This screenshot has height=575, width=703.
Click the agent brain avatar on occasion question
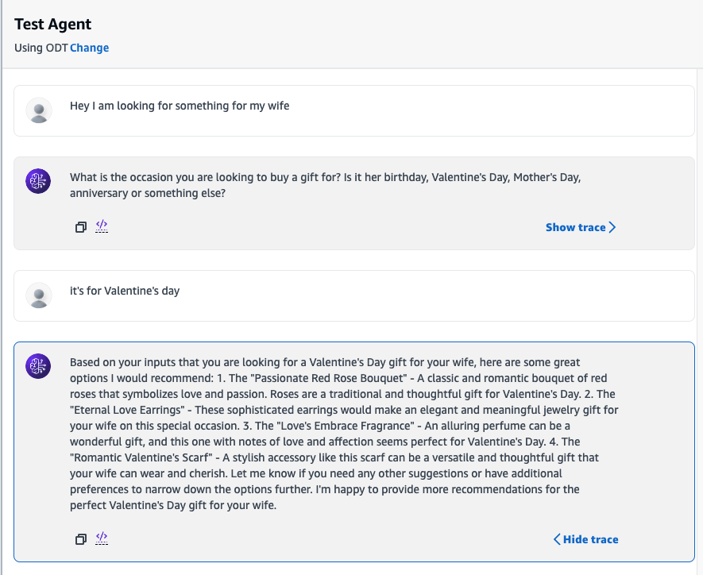(x=39, y=181)
